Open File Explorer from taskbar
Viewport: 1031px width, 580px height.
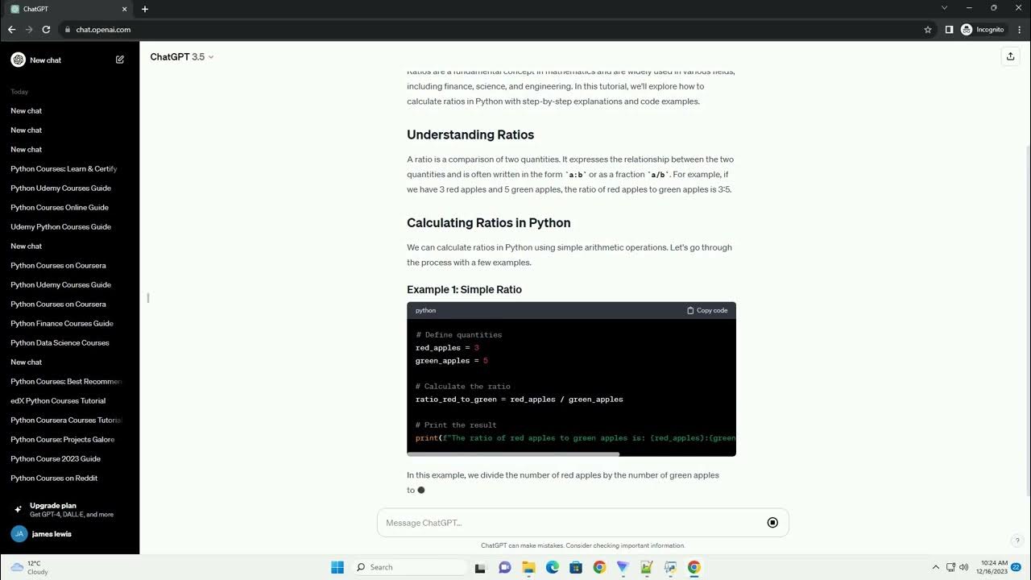(528, 567)
